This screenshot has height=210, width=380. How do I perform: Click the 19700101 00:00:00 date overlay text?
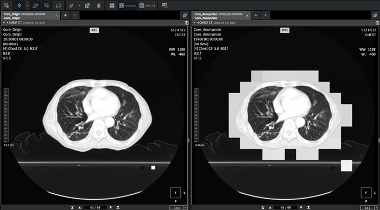[x=208, y=39]
